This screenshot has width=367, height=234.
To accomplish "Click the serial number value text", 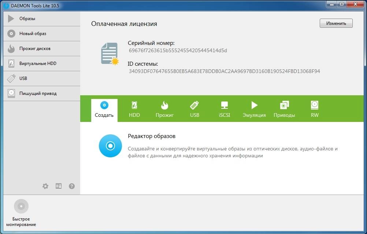I will [x=178, y=50].
